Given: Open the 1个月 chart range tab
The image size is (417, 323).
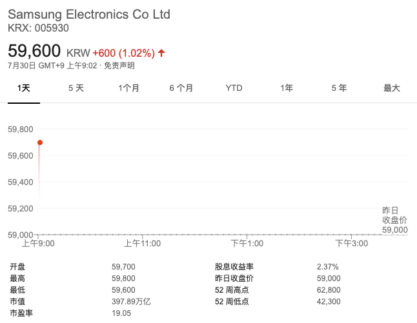Looking at the screenshot, I should 128,88.
